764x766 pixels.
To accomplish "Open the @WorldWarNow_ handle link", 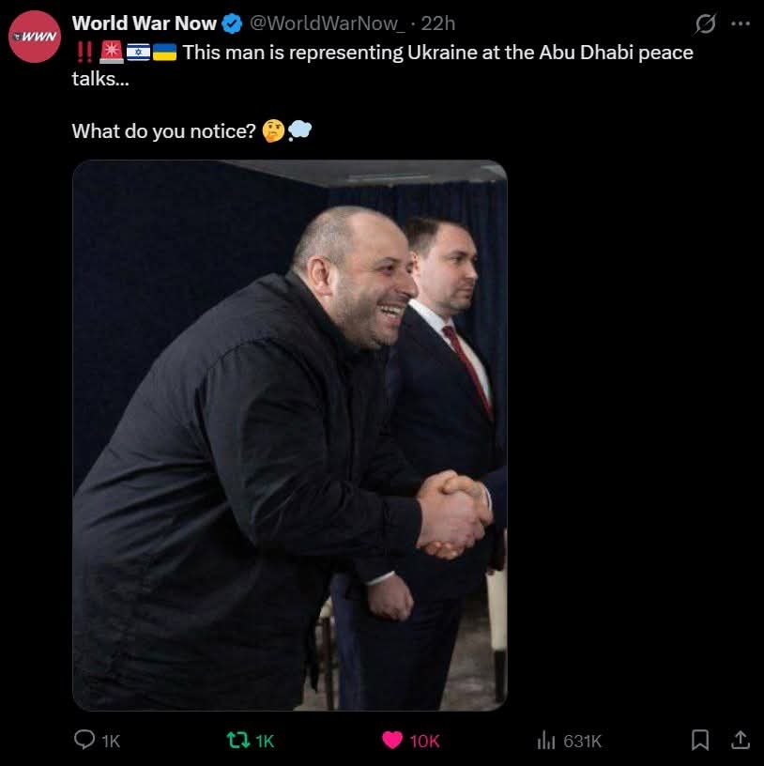I will coord(328,23).
